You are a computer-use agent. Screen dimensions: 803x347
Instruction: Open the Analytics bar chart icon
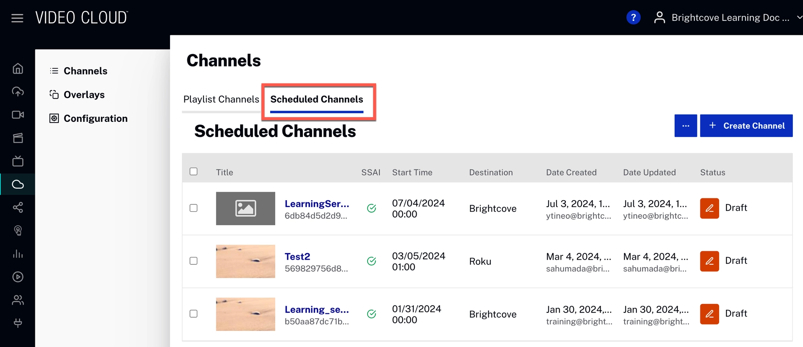18,254
